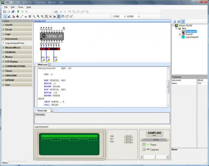Click the zoom in magnifier icon

point(38,16)
